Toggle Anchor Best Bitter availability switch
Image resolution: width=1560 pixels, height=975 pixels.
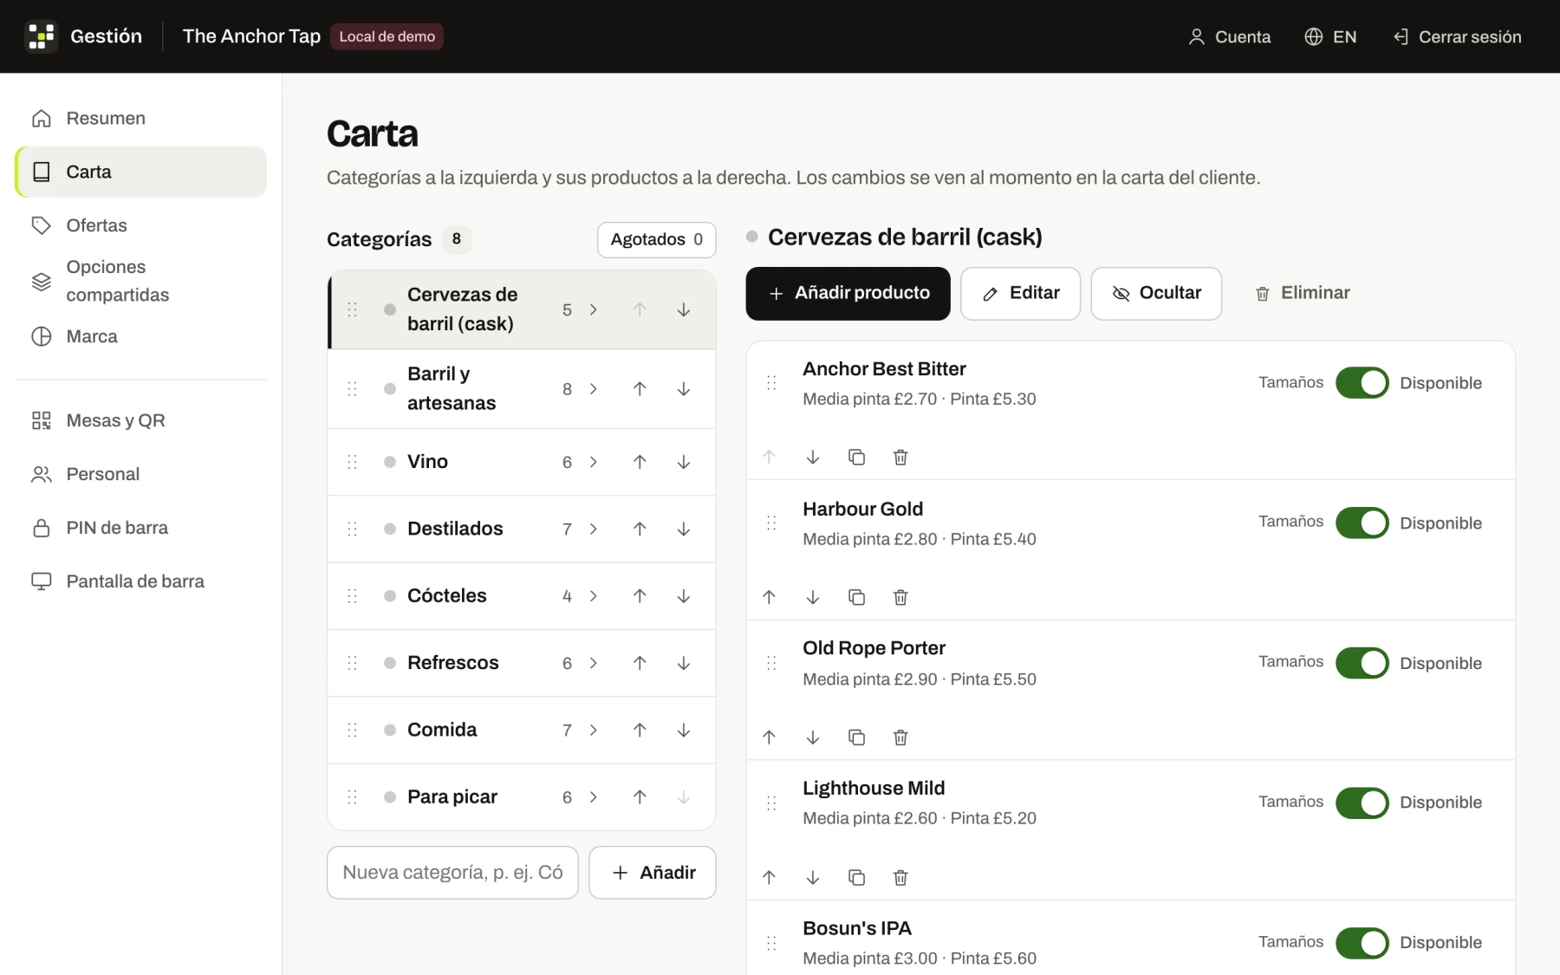pyautogui.click(x=1362, y=382)
